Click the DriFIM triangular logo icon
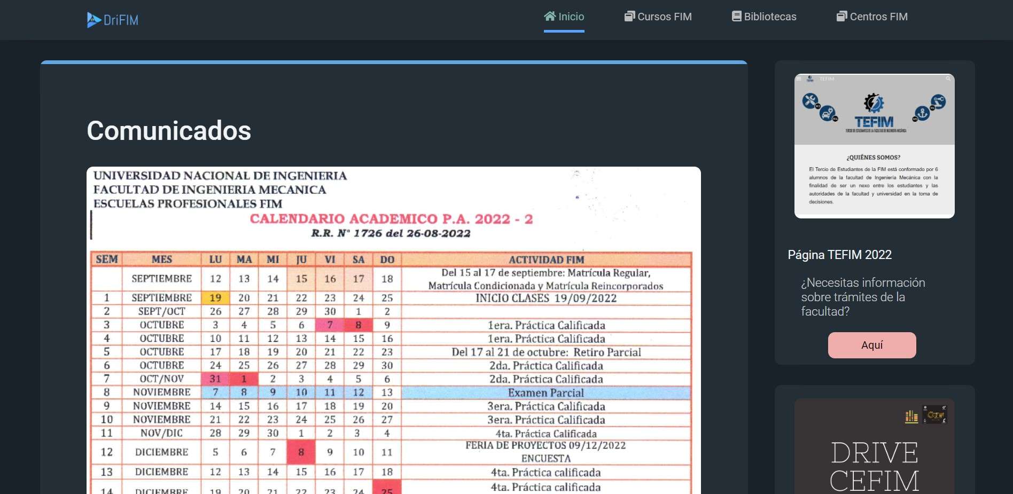The image size is (1013, 494). click(x=93, y=20)
